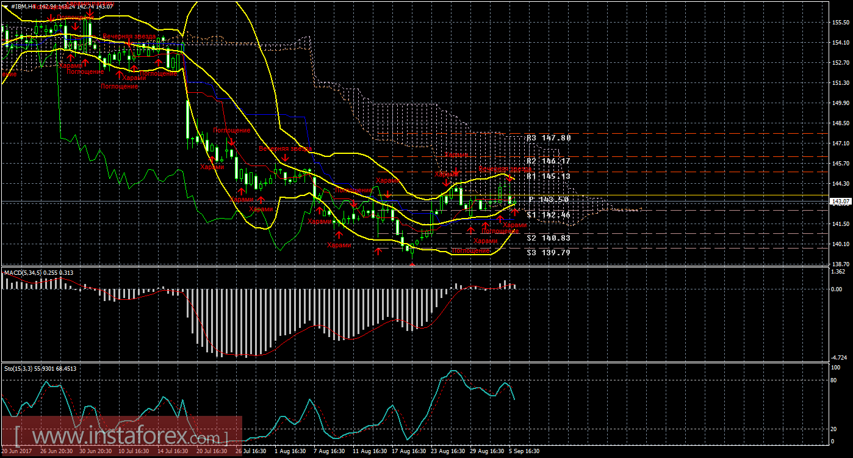This screenshot has height=458, width=853.
Task: Click 148.50 on the price axis
Action: [x=840, y=123]
